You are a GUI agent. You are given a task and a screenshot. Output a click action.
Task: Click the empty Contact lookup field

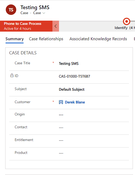coord(94,127)
